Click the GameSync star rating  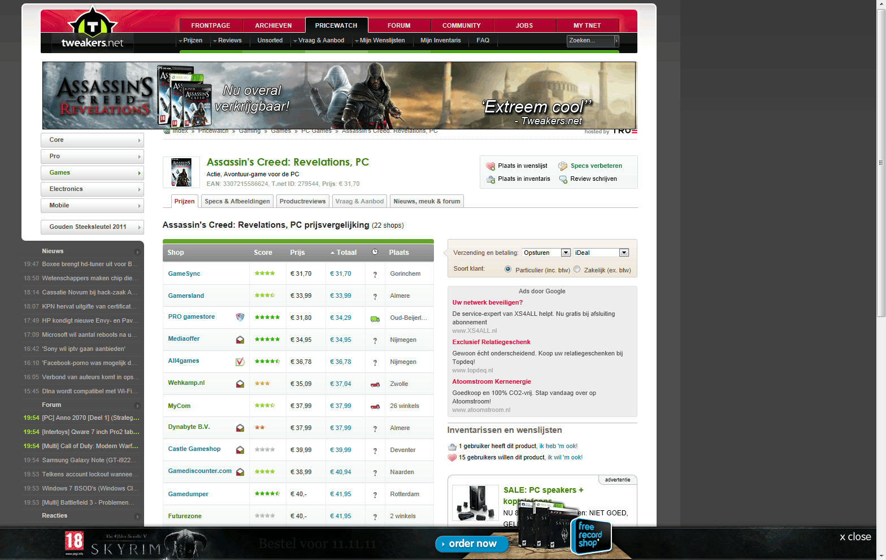[264, 274]
